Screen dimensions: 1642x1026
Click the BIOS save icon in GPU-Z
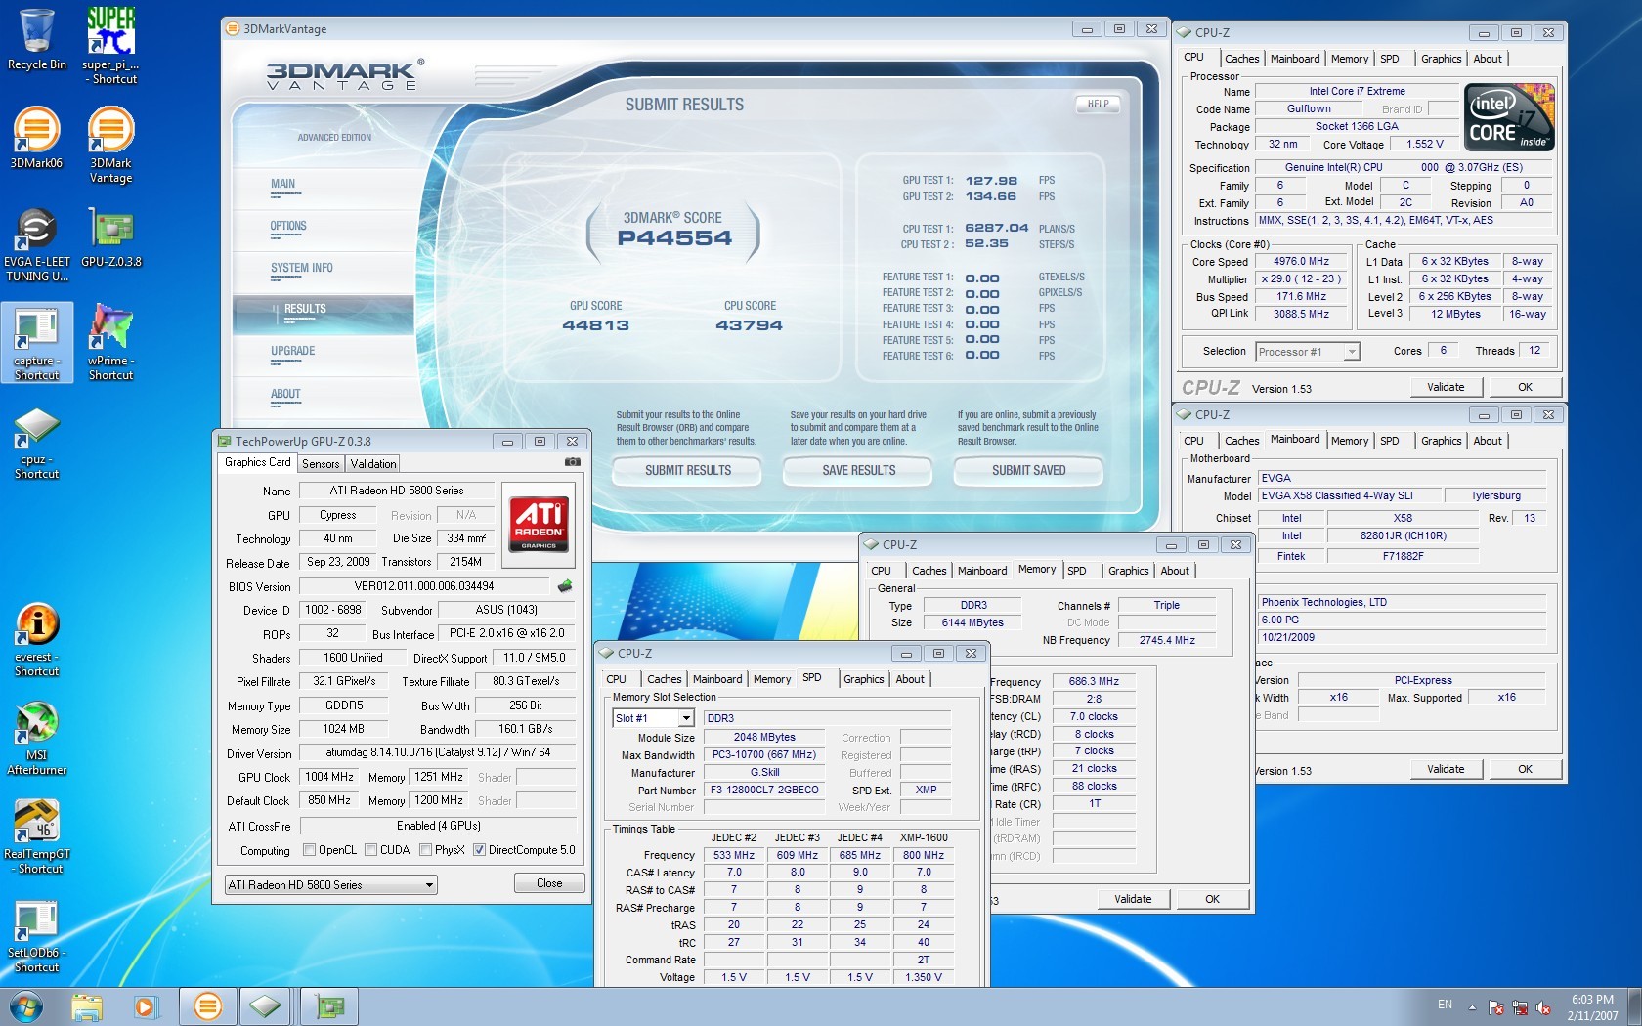coord(564,586)
